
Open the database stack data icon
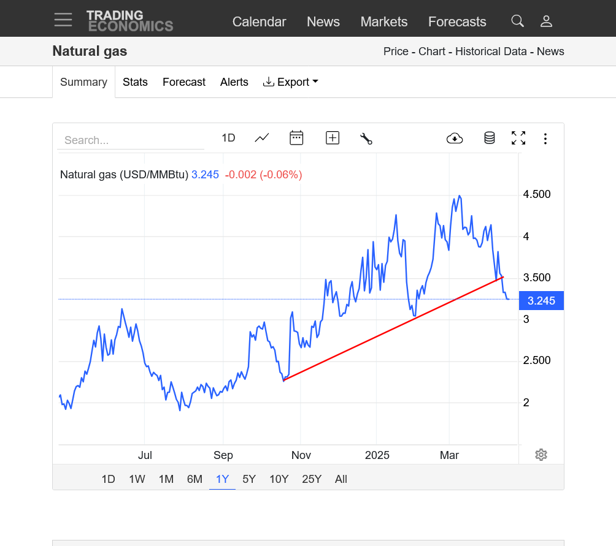489,138
